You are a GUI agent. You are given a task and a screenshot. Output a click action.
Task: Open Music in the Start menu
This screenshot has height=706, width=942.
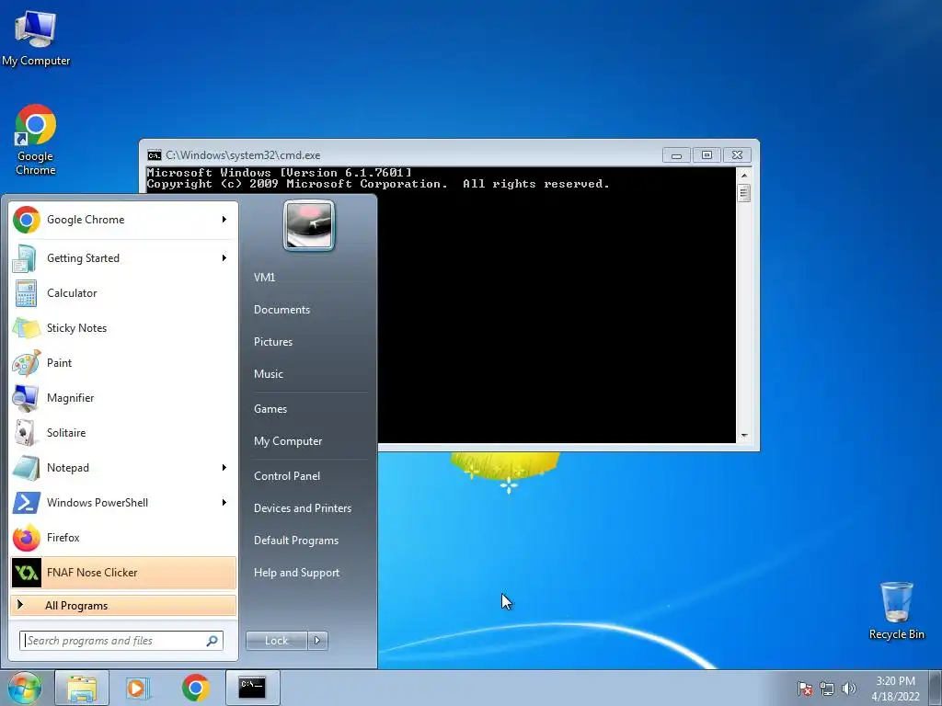[x=268, y=374]
